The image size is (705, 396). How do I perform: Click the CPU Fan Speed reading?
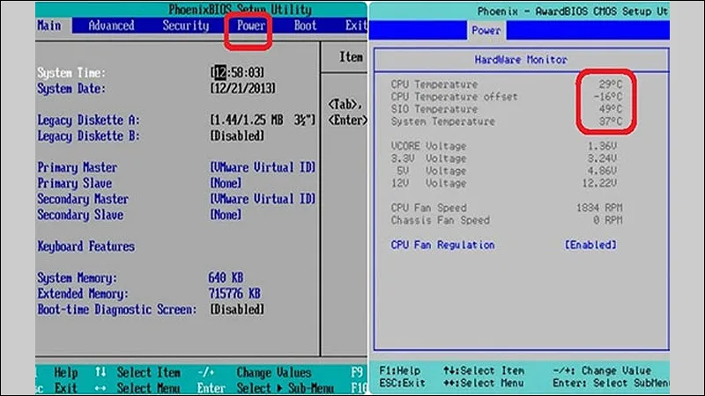click(x=598, y=207)
